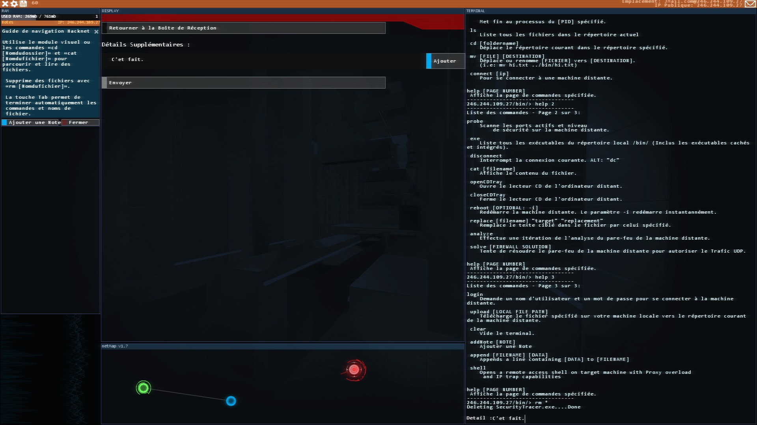This screenshot has width=757, height=425.
Task: Click the red Fermer button
Action: tap(80, 122)
